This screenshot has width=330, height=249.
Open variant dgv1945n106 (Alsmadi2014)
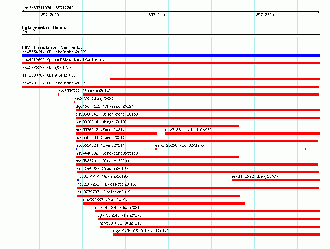point(141,231)
